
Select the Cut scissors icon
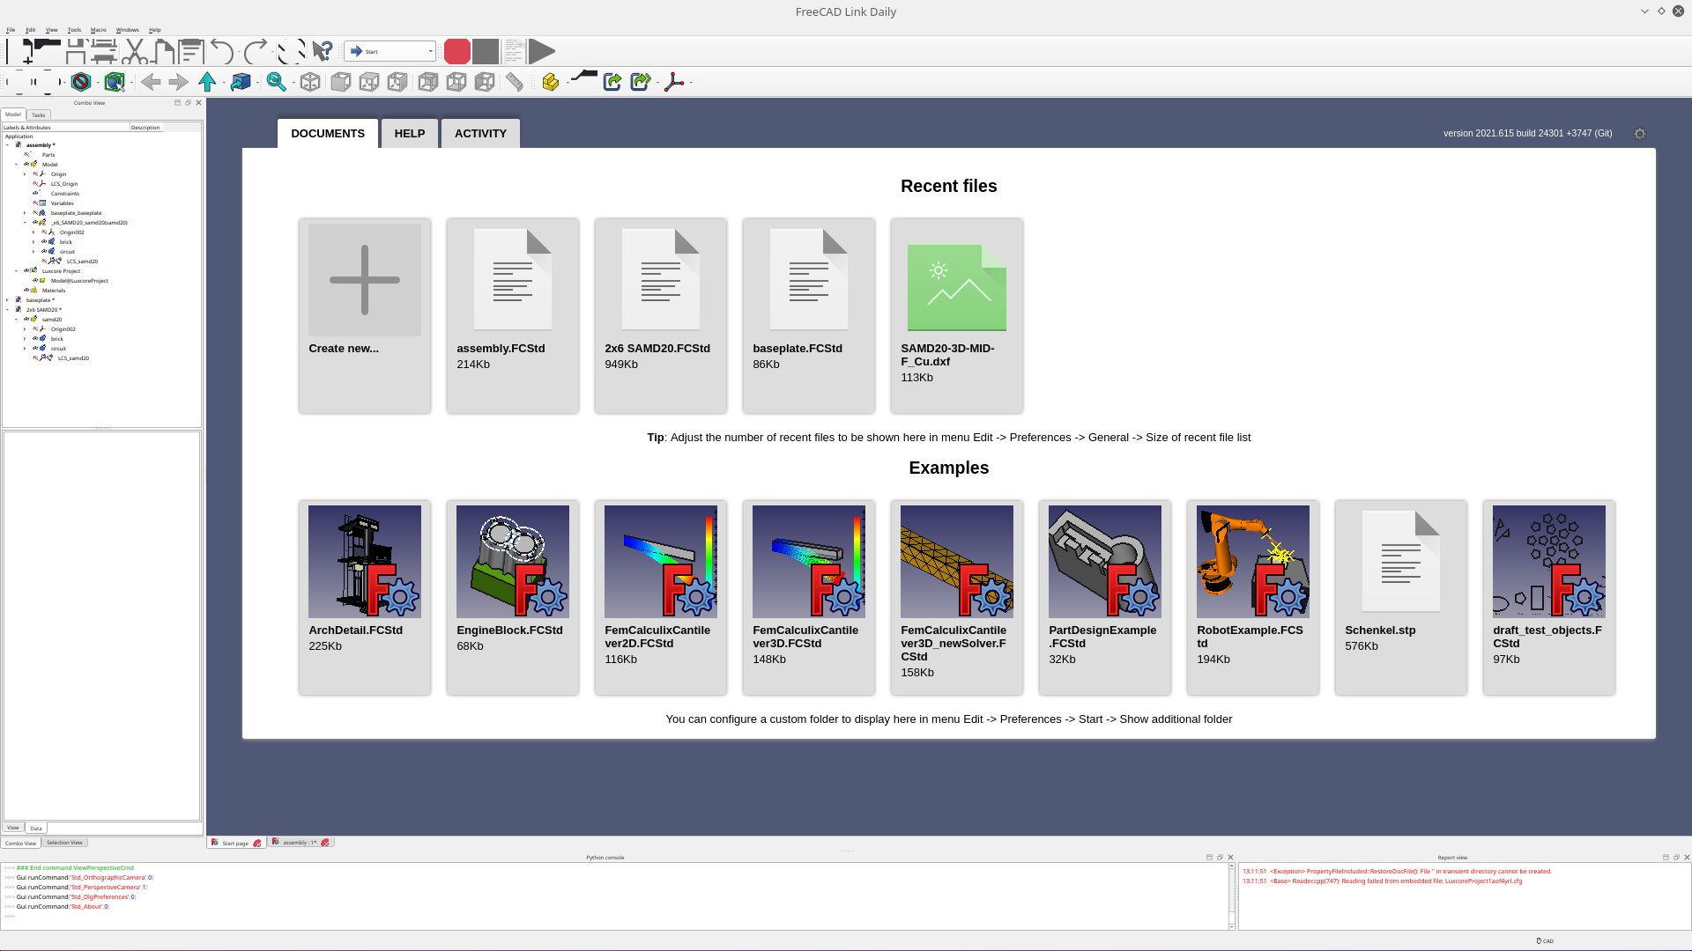(x=136, y=51)
